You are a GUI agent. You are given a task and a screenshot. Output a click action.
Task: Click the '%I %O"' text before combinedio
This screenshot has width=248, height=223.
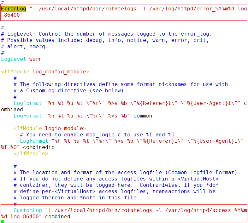pyautogui.click(x=10, y=147)
